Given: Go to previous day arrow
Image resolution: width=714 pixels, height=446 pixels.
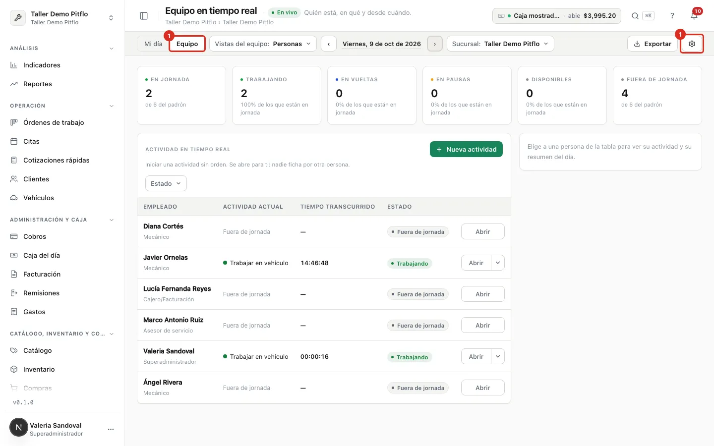Looking at the screenshot, I should [329, 44].
